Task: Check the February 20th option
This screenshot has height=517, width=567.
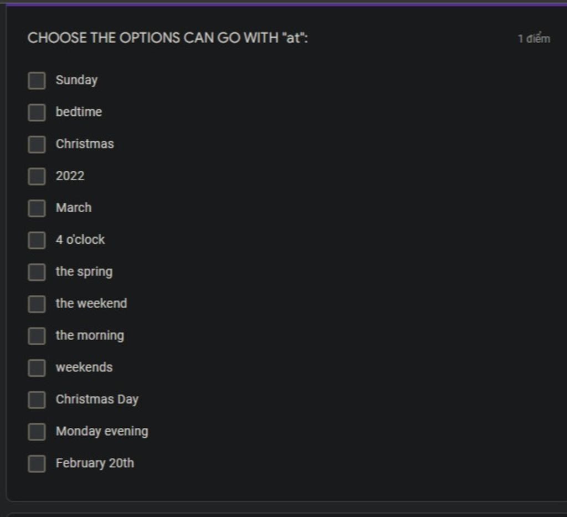Action: tap(37, 463)
